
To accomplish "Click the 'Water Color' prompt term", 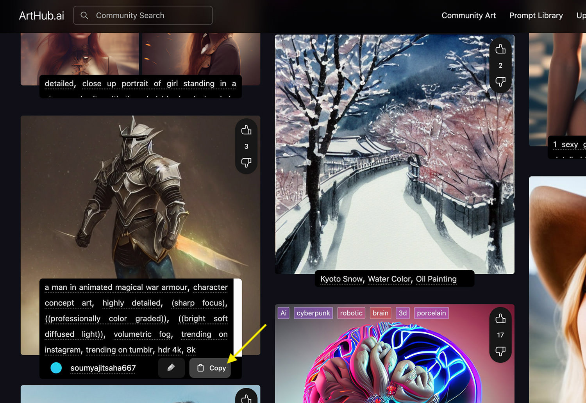I will (389, 279).
